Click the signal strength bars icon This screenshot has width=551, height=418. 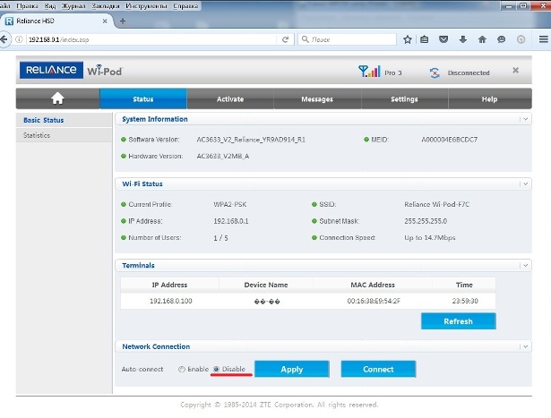[x=369, y=72]
